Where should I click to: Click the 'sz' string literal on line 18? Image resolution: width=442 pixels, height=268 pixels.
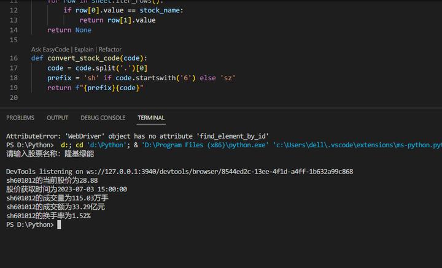pos(228,78)
